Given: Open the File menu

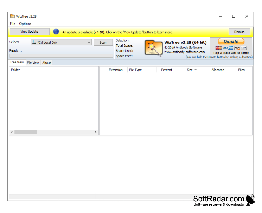Looking at the screenshot, I should (12, 24).
